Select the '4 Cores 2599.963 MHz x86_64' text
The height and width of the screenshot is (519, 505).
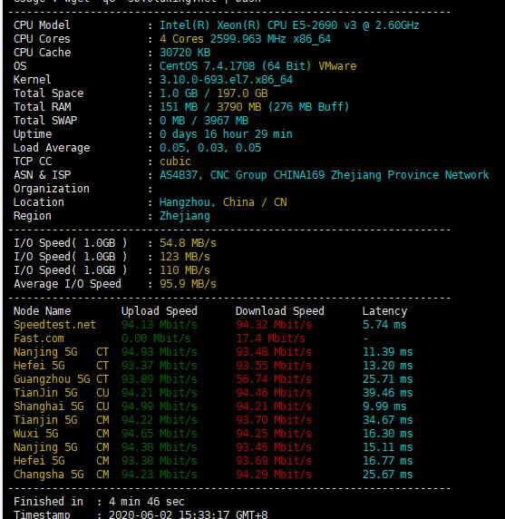tap(245, 39)
